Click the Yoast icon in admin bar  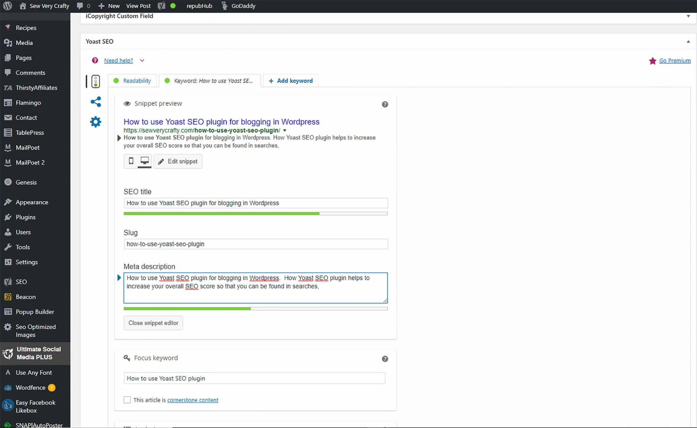tap(161, 6)
